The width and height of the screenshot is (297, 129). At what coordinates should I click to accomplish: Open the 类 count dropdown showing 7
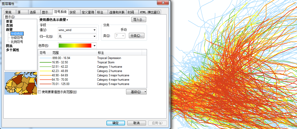[120, 36]
